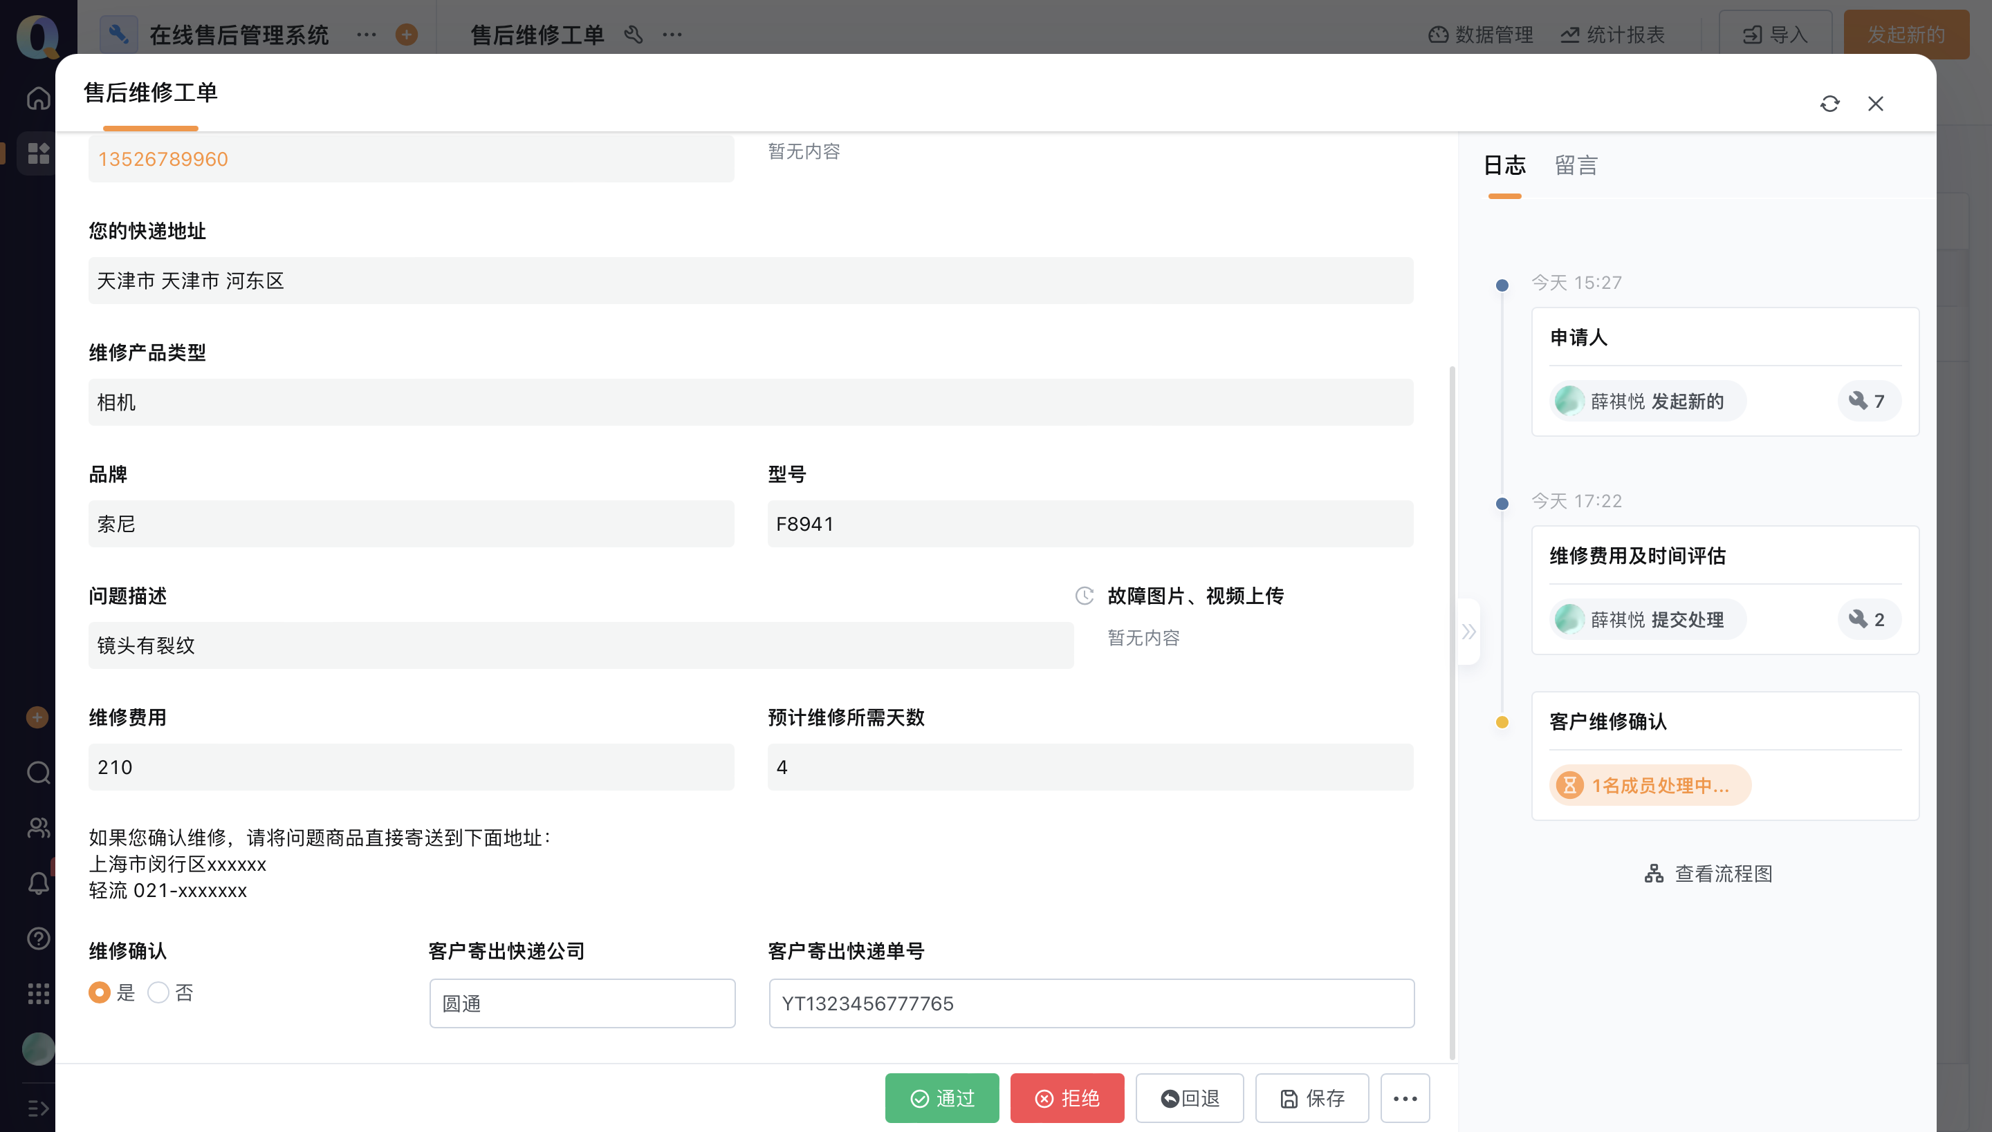
Task: Click the 今天 17:22 timeline dot
Action: coord(1502,503)
